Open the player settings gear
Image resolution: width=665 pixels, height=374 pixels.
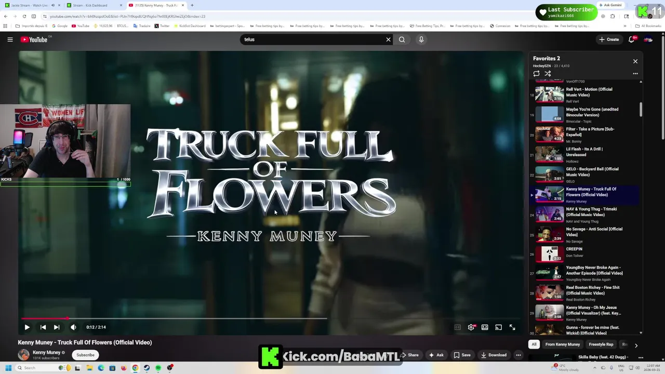tap(471, 327)
